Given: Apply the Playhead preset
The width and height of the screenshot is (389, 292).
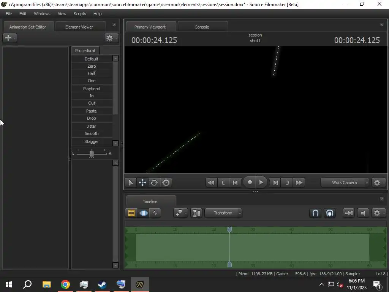Looking at the screenshot, I should pos(92,88).
